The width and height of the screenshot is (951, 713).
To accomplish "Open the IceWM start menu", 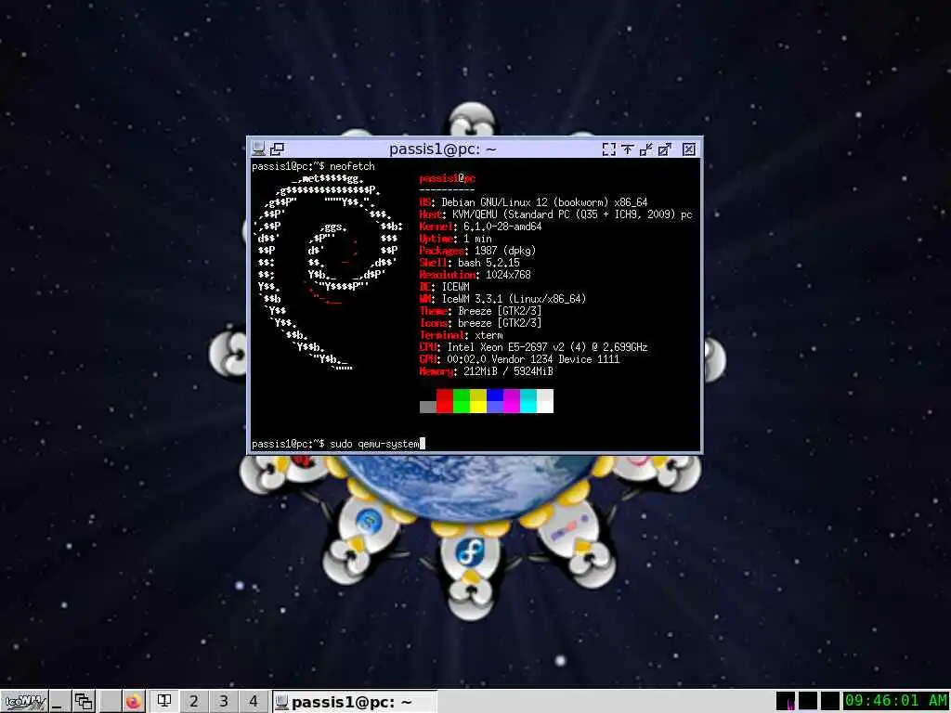I will pos(24,702).
